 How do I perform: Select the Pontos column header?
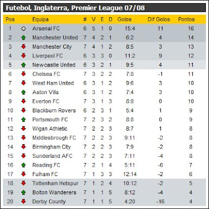point(186,19)
